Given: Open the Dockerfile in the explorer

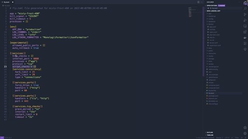Looking at the screenshot, I should click(212, 91).
